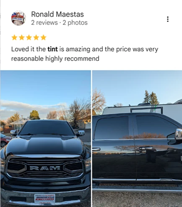
Task: Open the three-dot more options menu
Action: click(x=168, y=19)
